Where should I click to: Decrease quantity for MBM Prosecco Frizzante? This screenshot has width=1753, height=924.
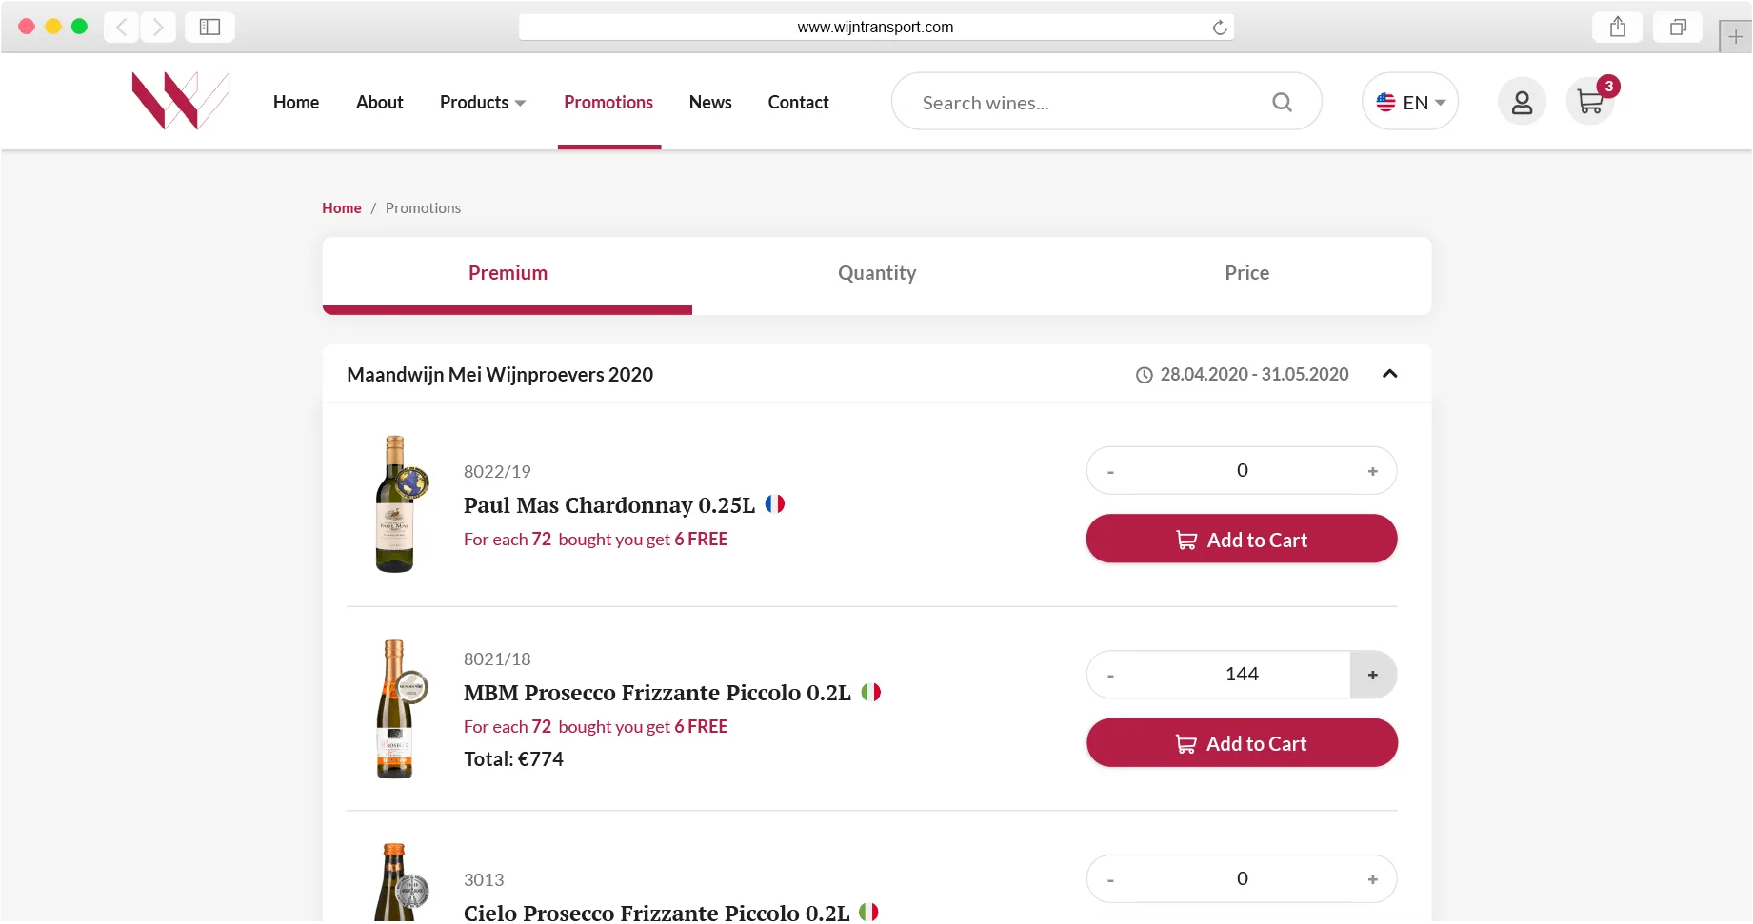pyautogui.click(x=1110, y=675)
